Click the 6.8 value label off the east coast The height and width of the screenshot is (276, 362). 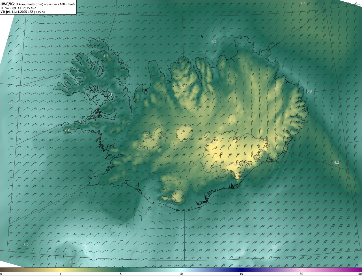[x=309, y=91]
